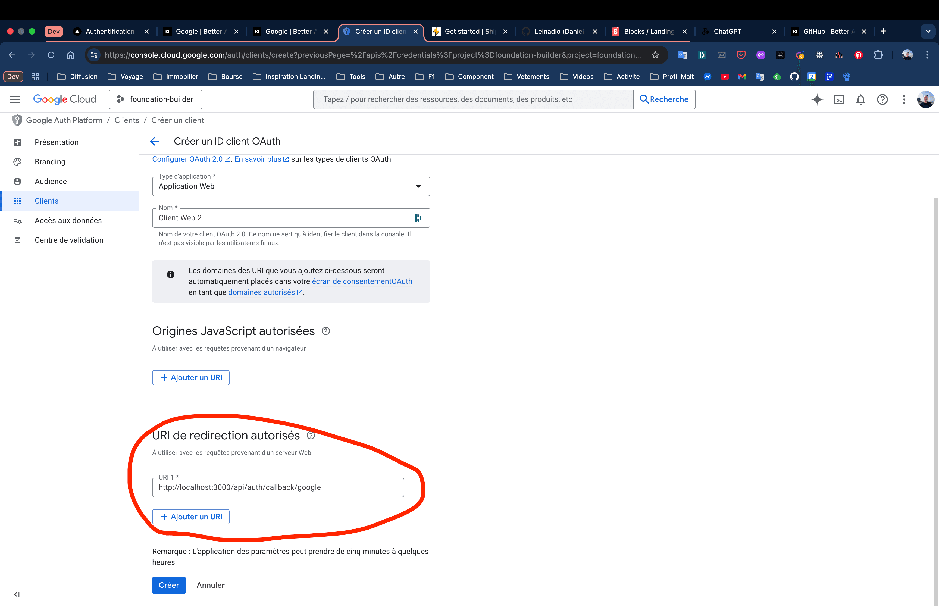The height and width of the screenshot is (607, 939).
Task: Open the foundation-builder project selector
Action: click(x=155, y=99)
